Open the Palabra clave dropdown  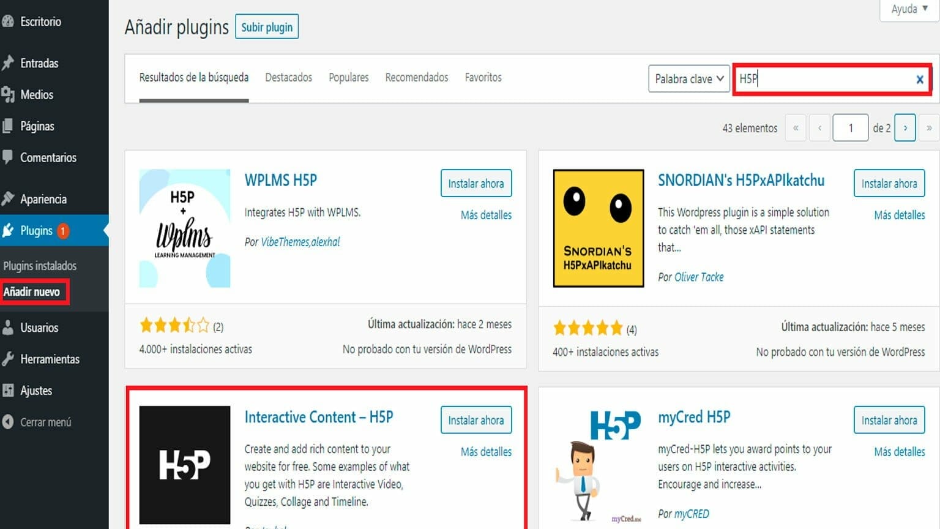(x=688, y=79)
